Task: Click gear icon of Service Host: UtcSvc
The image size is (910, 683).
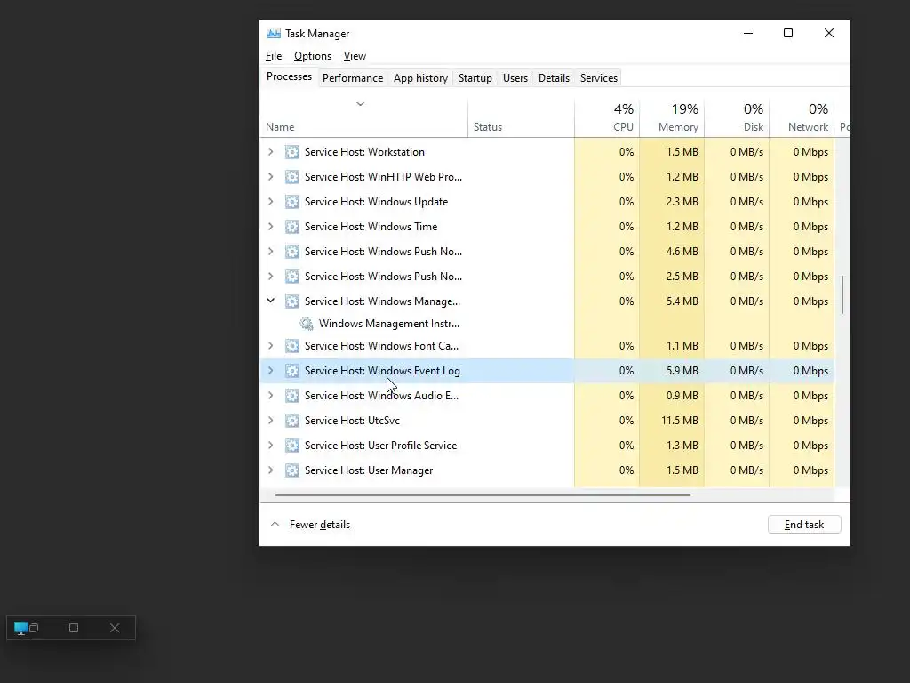Action: [x=291, y=421]
